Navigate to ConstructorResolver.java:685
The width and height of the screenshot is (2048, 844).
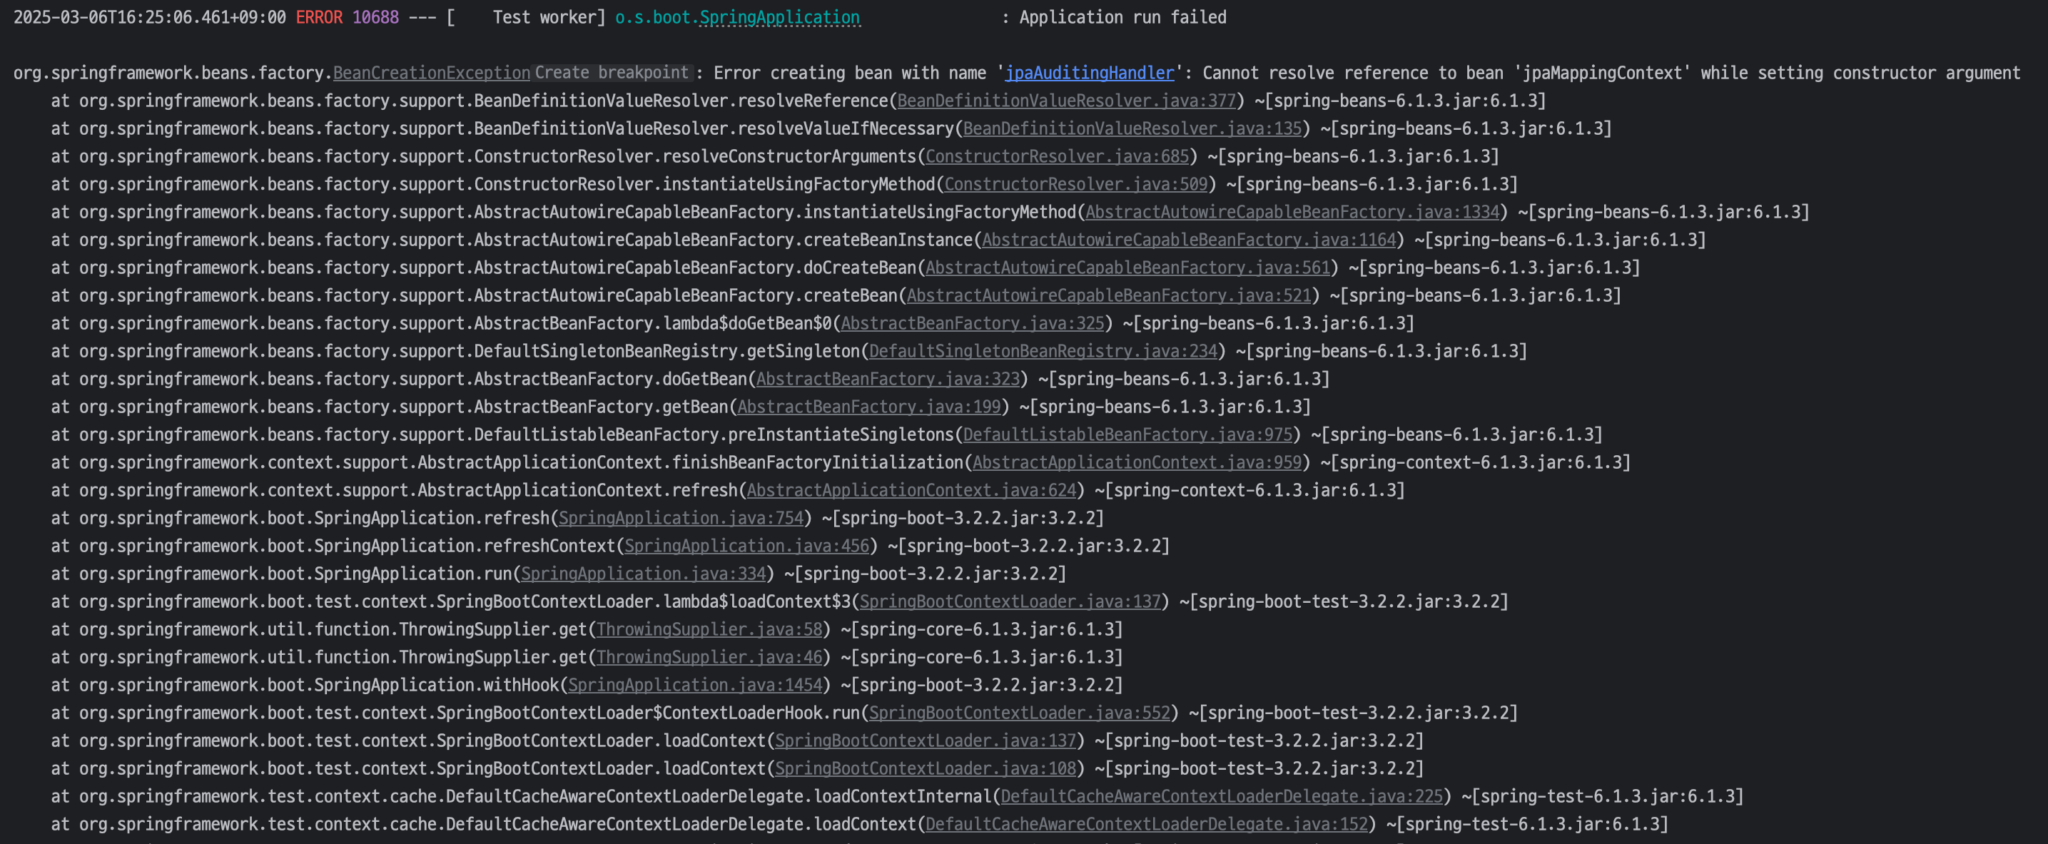(1057, 156)
